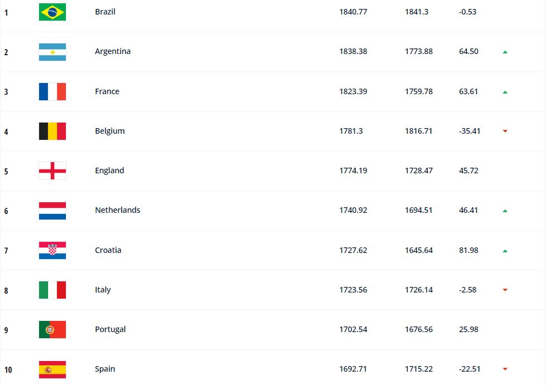Click the Spain flag icon
This screenshot has height=385, width=546.
[52, 369]
